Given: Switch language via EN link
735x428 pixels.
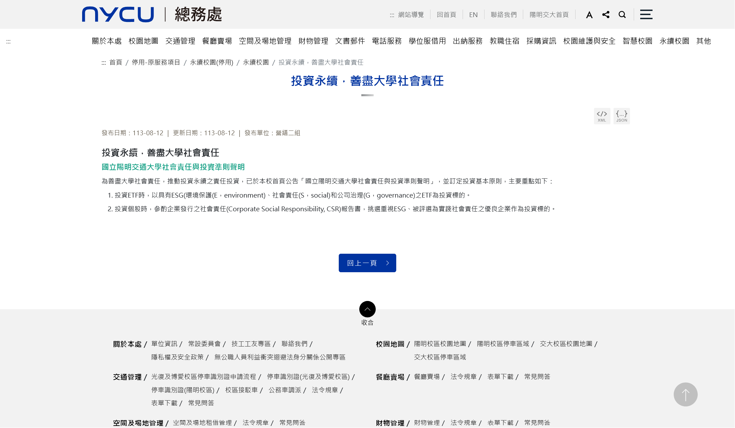Looking at the screenshot, I should [x=473, y=15].
